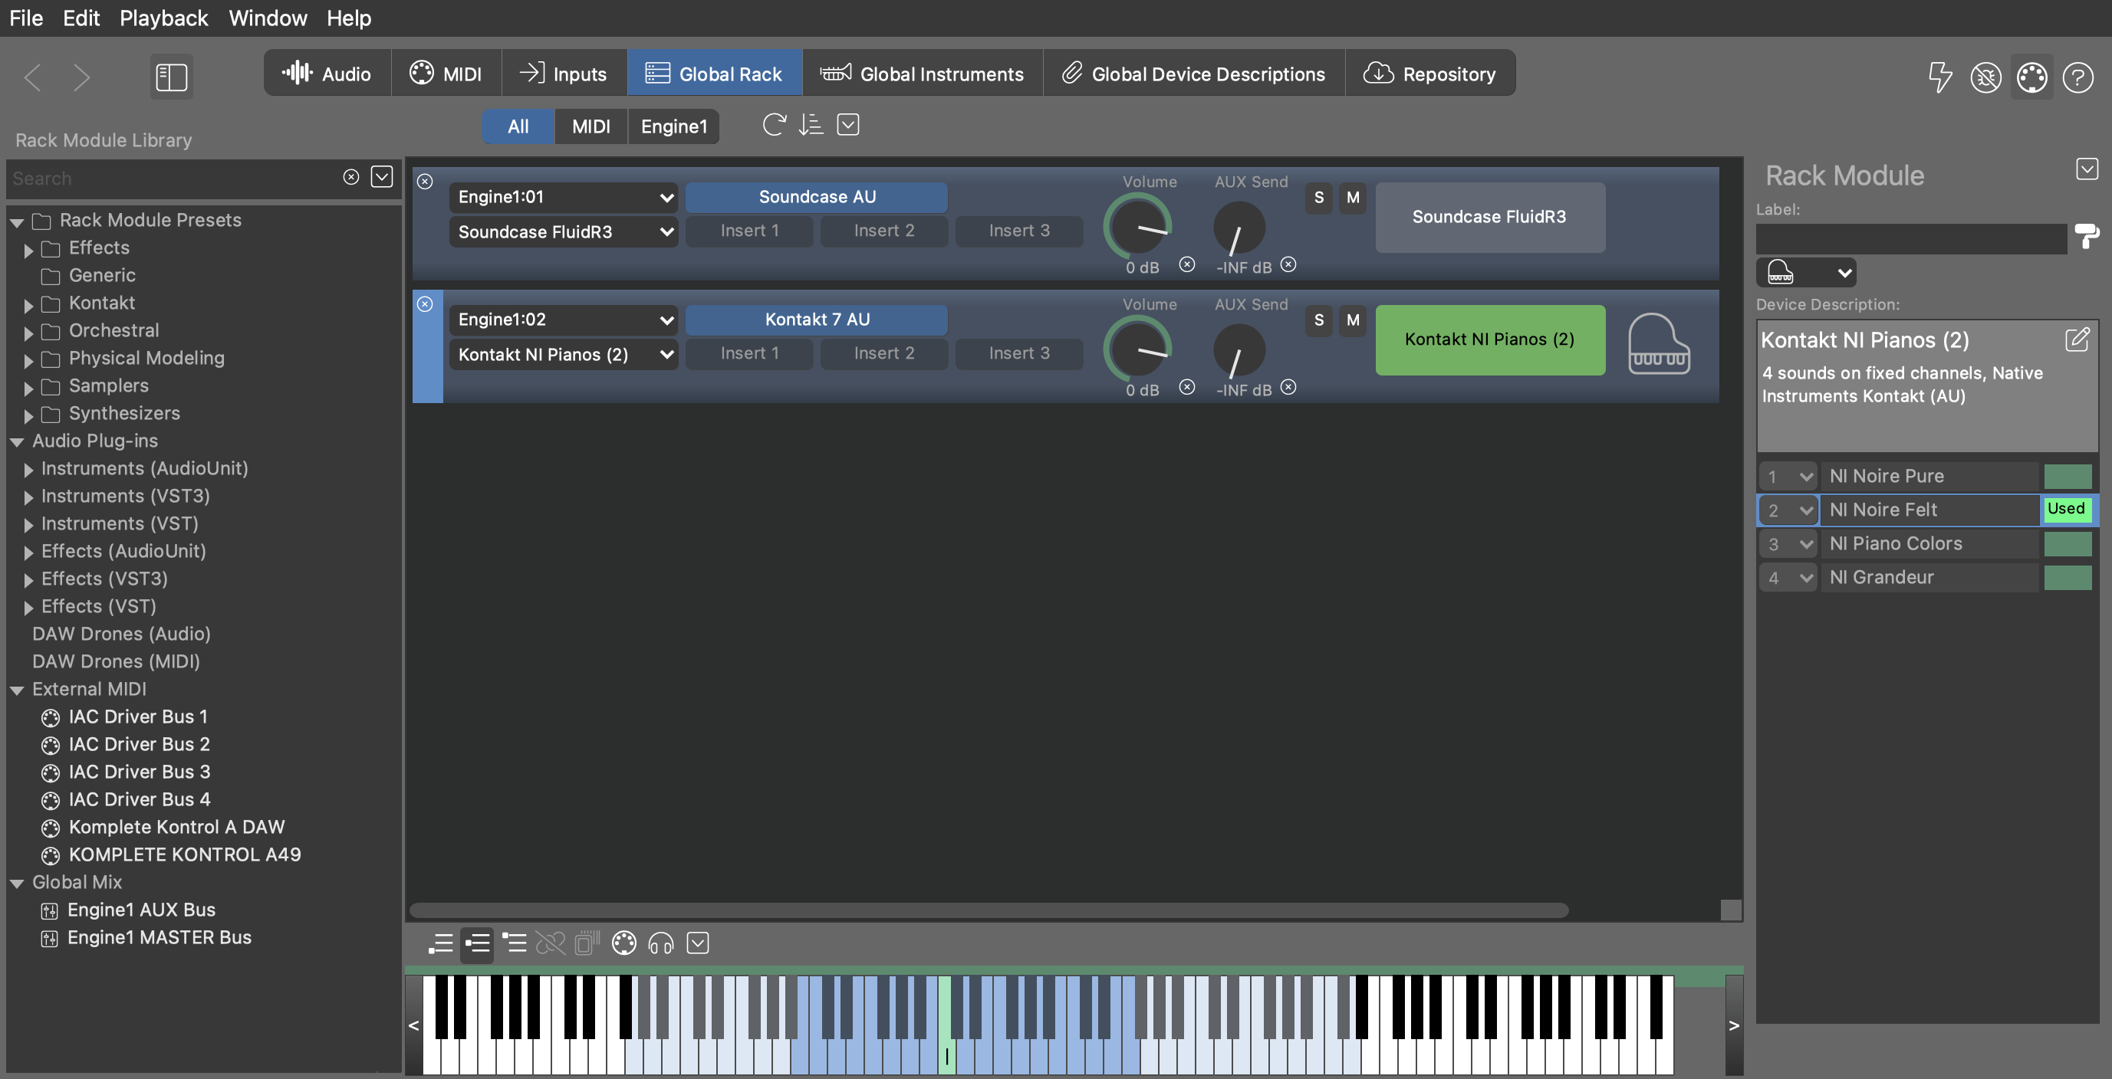Screen dimensions: 2112x1079
Task: Click the refresh icon beside Engine1 filter
Action: (x=773, y=125)
